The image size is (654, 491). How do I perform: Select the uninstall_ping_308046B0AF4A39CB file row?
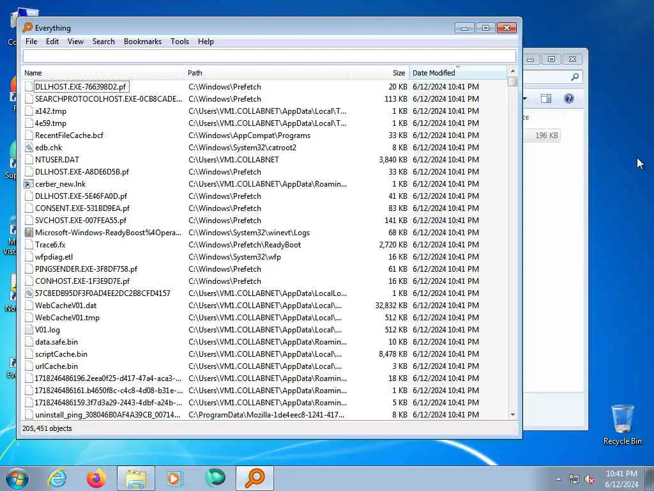[x=265, y=414]
